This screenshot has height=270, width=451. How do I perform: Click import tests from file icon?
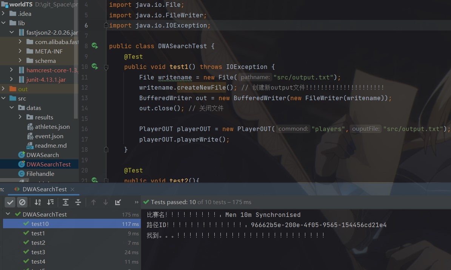118,202
